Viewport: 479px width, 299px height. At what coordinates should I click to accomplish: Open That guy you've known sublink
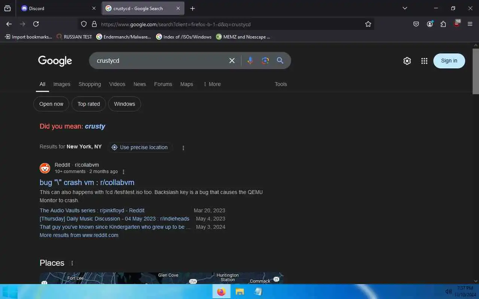[x=115, y=227]
